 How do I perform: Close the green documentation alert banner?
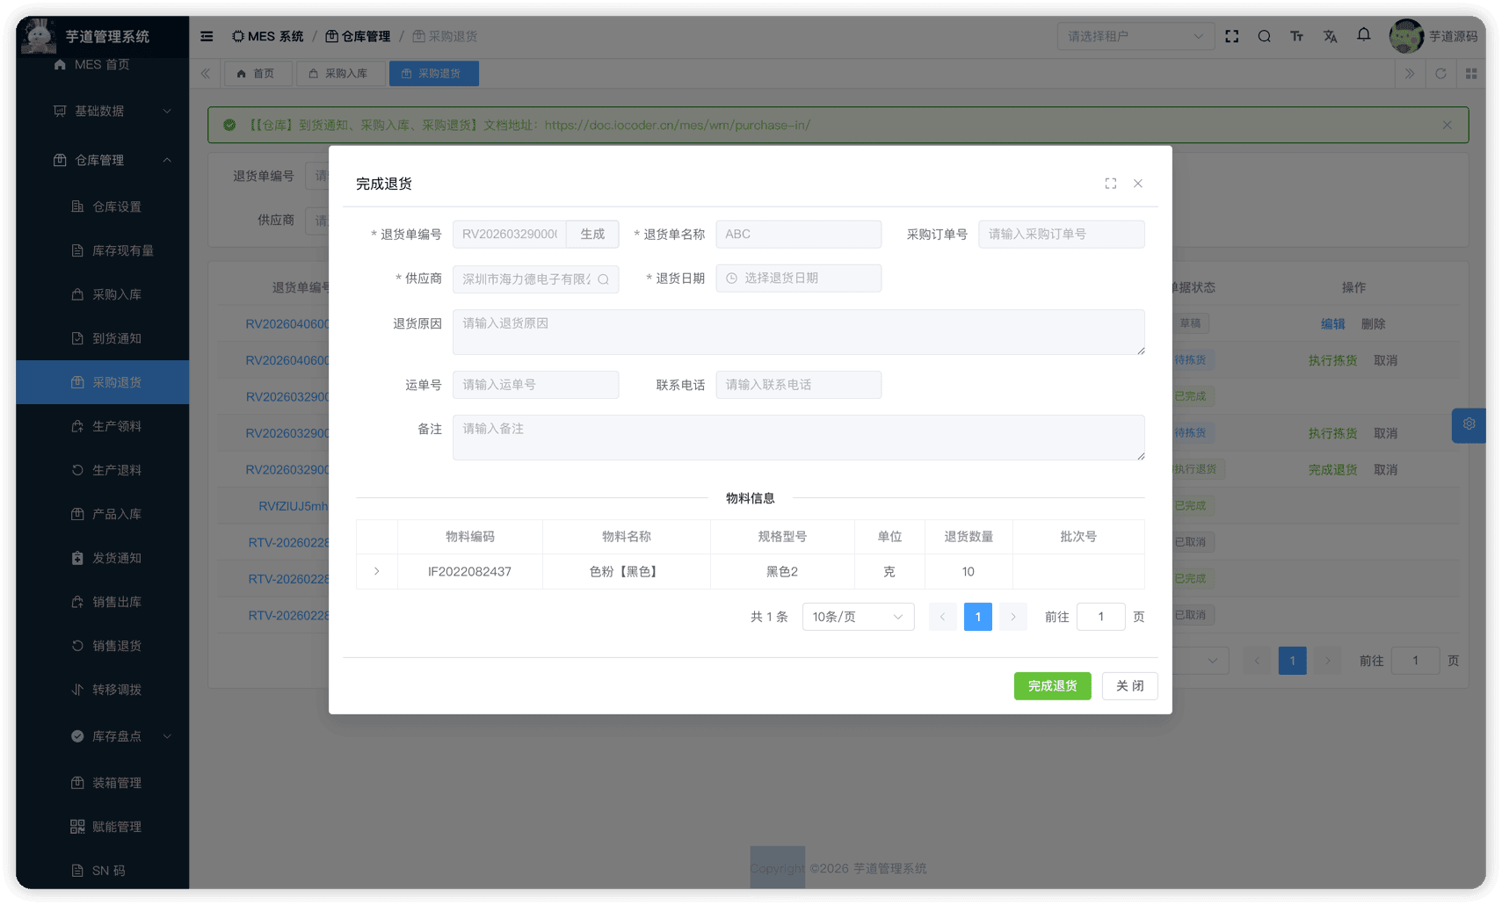click(1447, 125)
